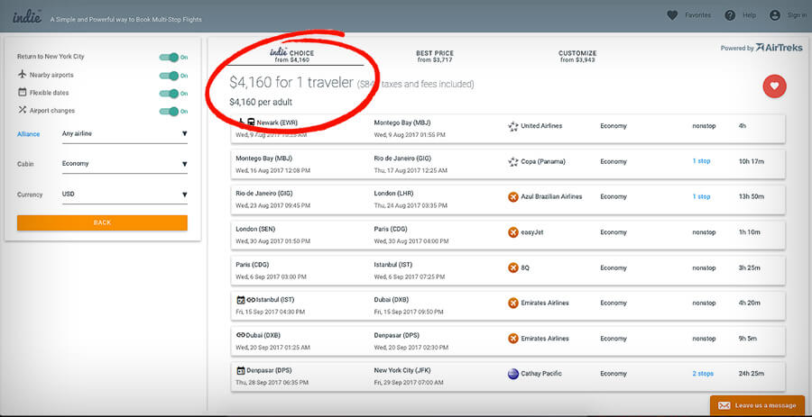
Task: Click Fri, 29 Sep 2017 07:00 AM
Action: click(x=409, y=383)
